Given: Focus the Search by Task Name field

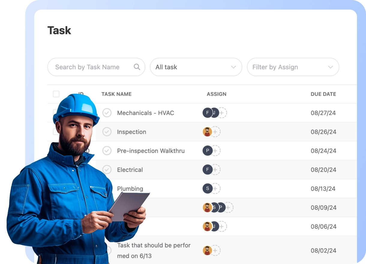Looking at the screenshot, I should [90, 67].
